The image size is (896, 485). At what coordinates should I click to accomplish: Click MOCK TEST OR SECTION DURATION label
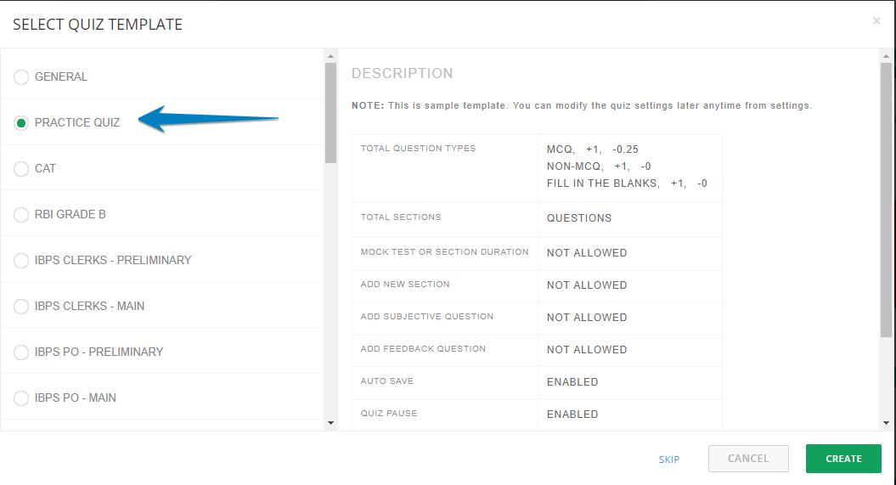(444, 252)
